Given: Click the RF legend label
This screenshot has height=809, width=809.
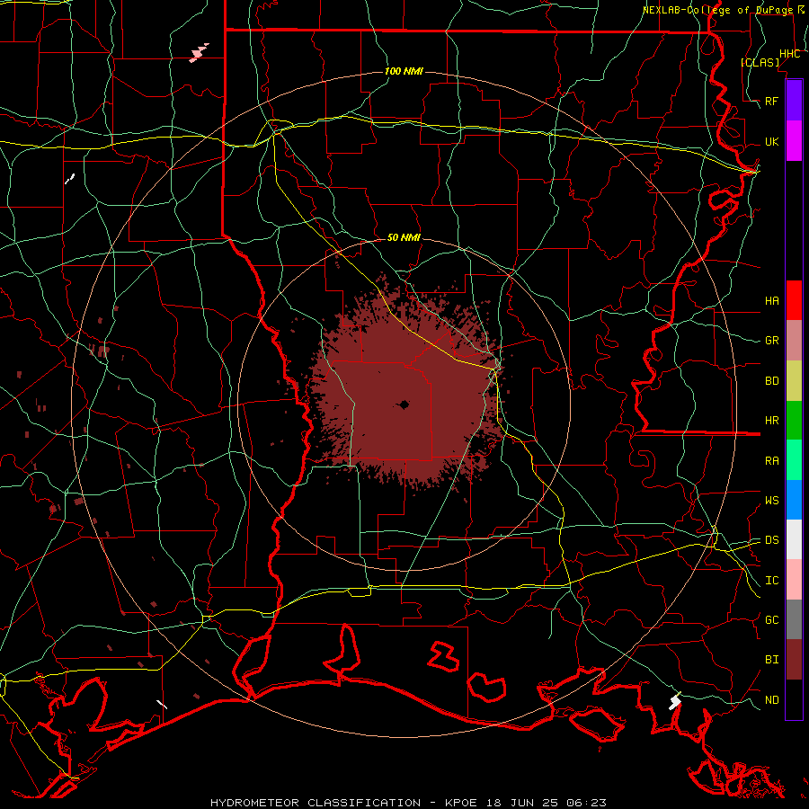Looking at the screenshot, I should click(771, 101).
